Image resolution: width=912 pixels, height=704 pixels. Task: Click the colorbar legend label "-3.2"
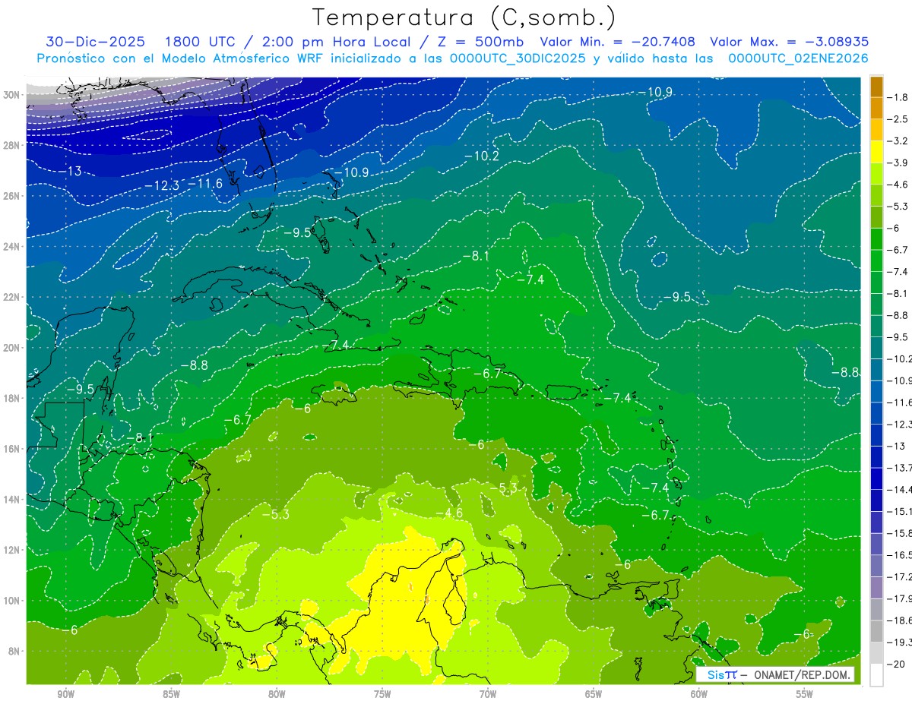coord(898,141)
